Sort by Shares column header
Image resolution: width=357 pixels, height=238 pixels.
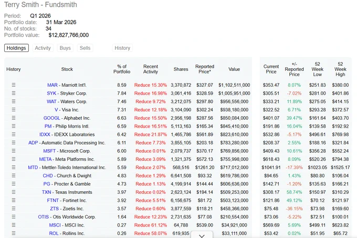tap(181, 69)
